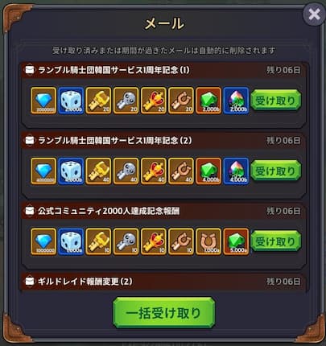Select the horseshoe reward in third mail
The height and width of the screenshot is (346, 326).
(x=208, y=241)
